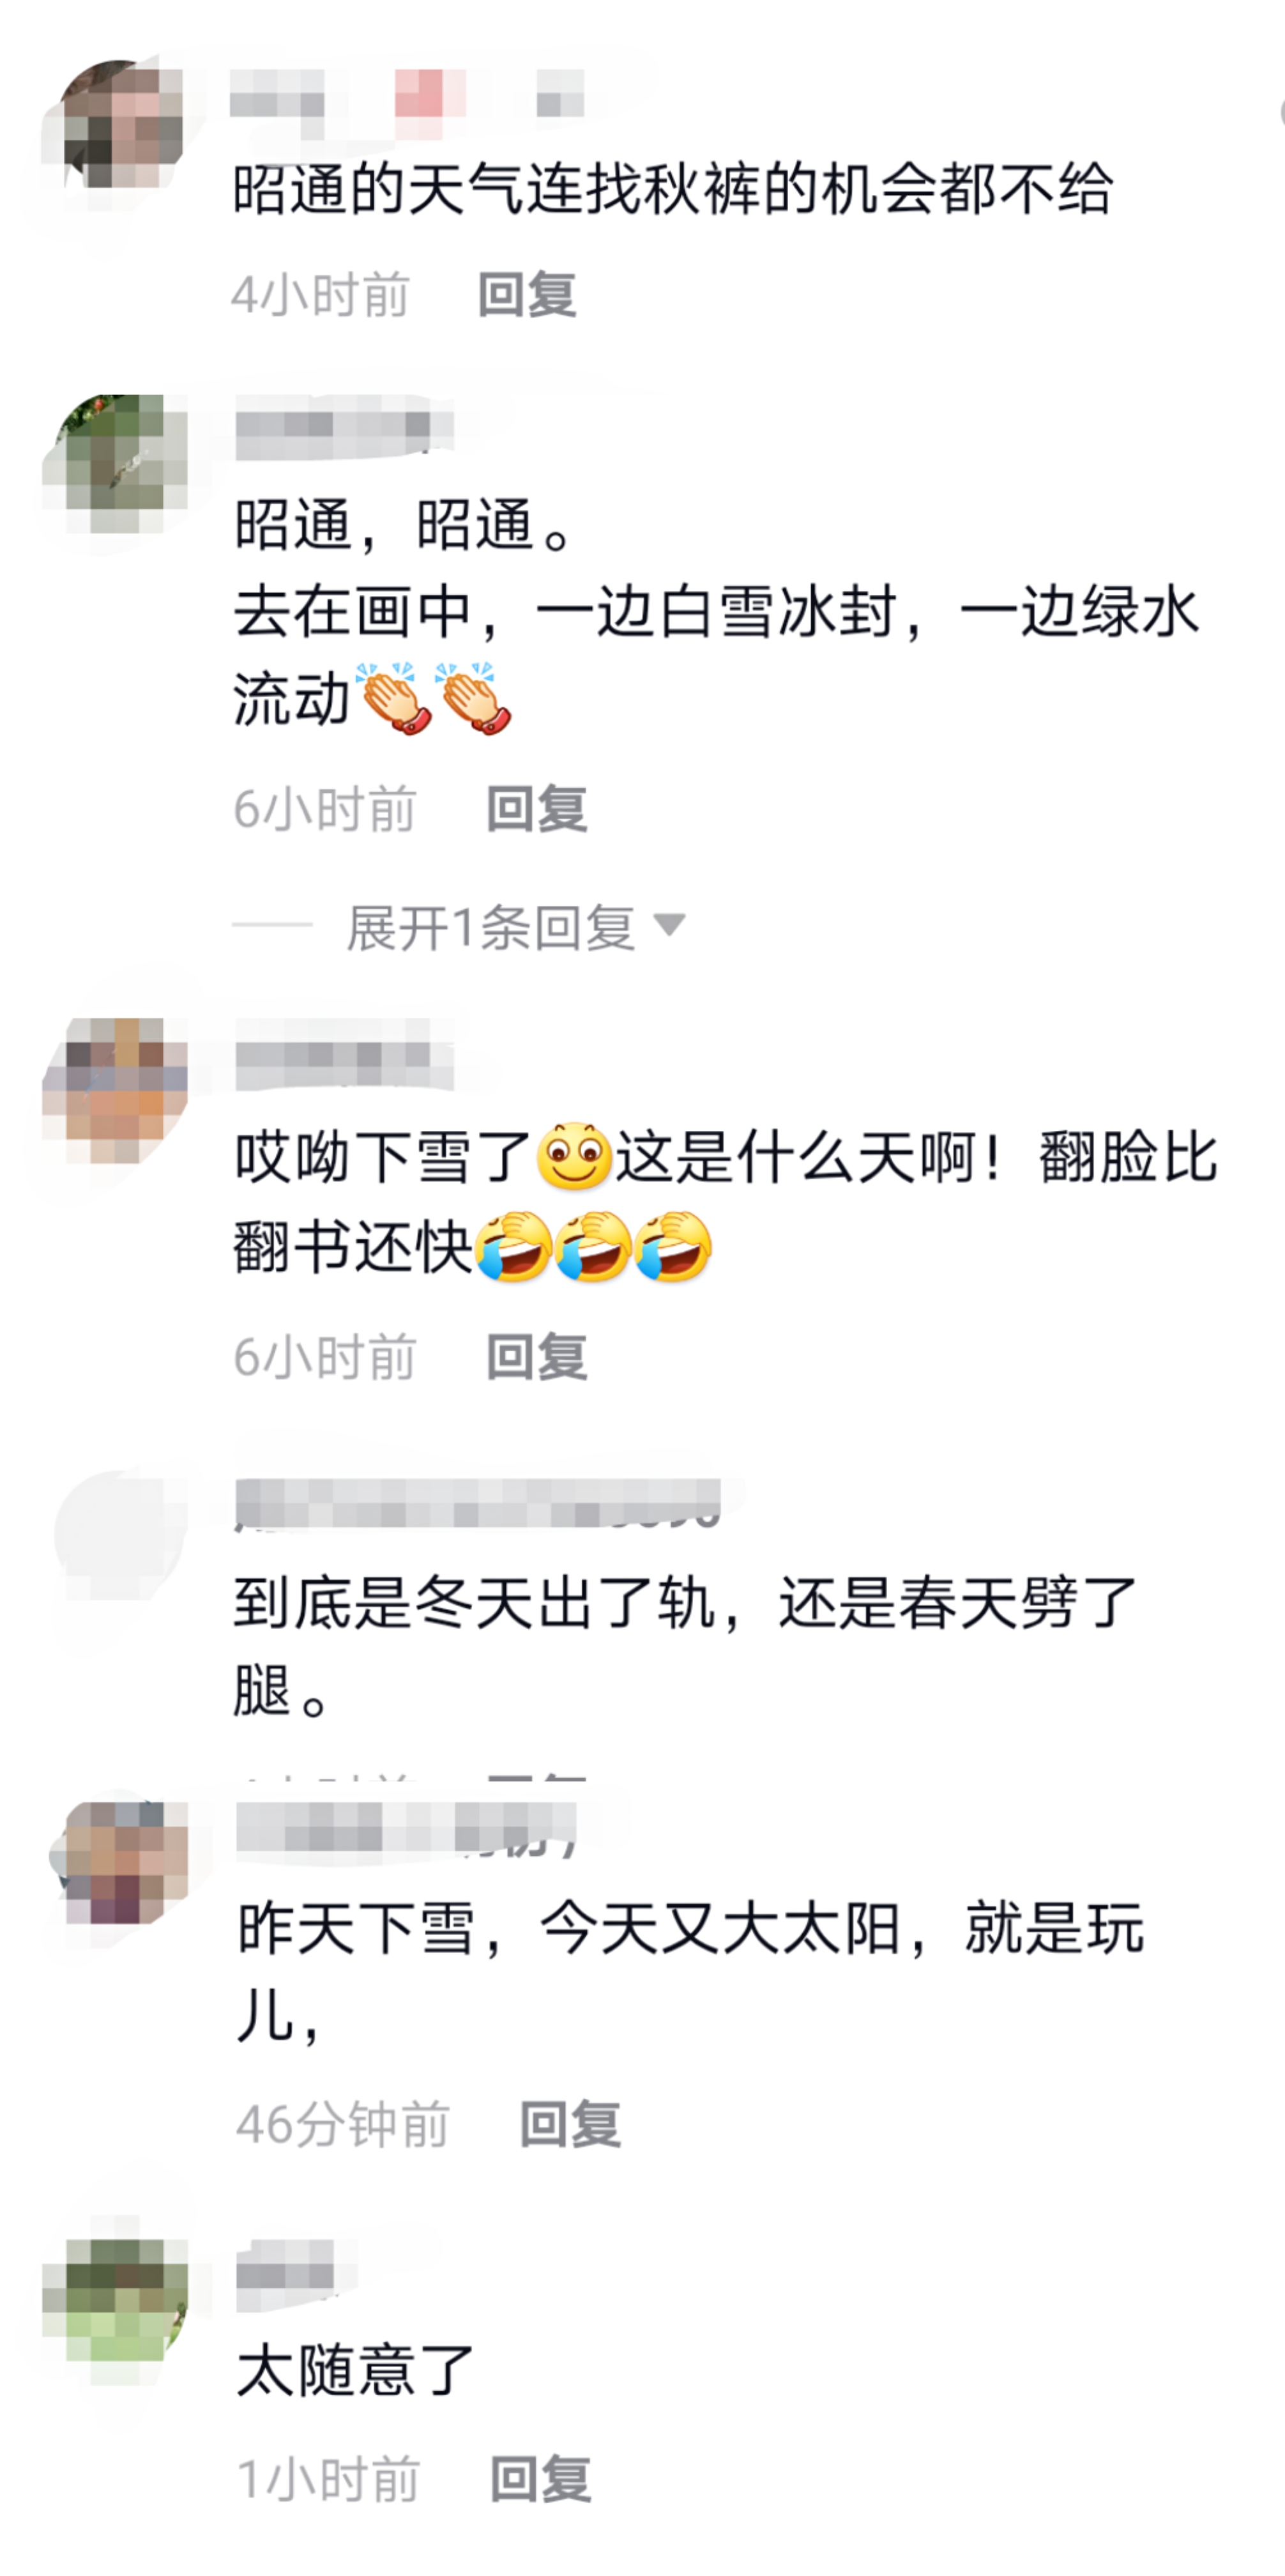This screenshot has width=1285, height=2576.
Task: Tap the smiling face emoji after 下雪了
Action: click(x=574, y=1157)
